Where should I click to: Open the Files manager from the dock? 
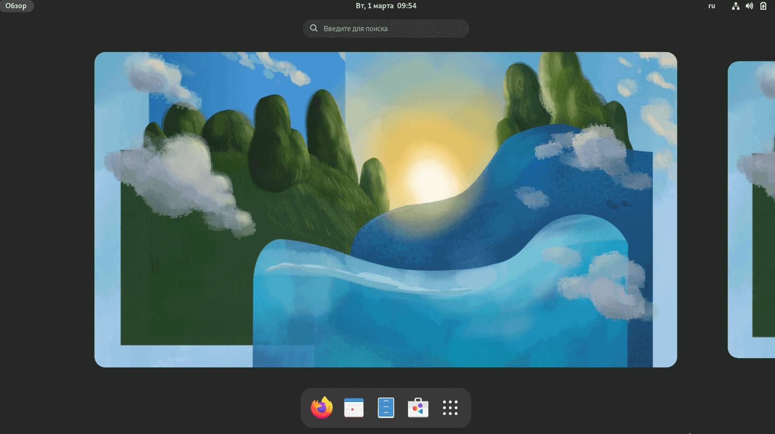coord(386,408)
